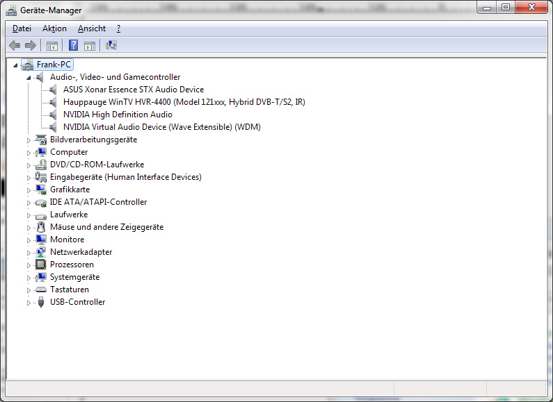Click the Eingabegeräte HID icon
Screen dimensions: 553x402
click(41, 177)
